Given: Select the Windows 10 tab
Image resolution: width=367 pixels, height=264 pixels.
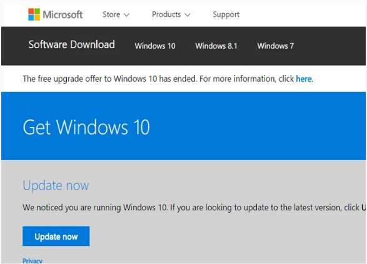Looking at the screenshot, I should 155,46.
